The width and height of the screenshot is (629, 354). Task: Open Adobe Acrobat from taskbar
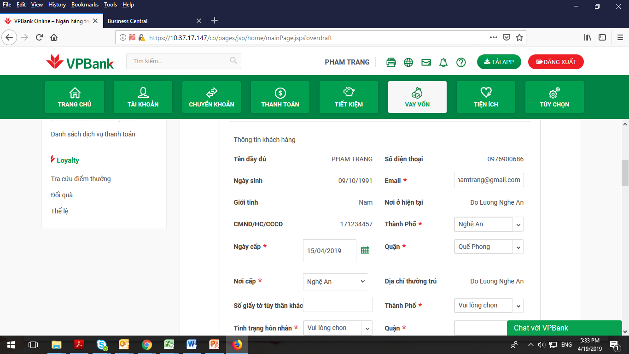tap(79, 344)
